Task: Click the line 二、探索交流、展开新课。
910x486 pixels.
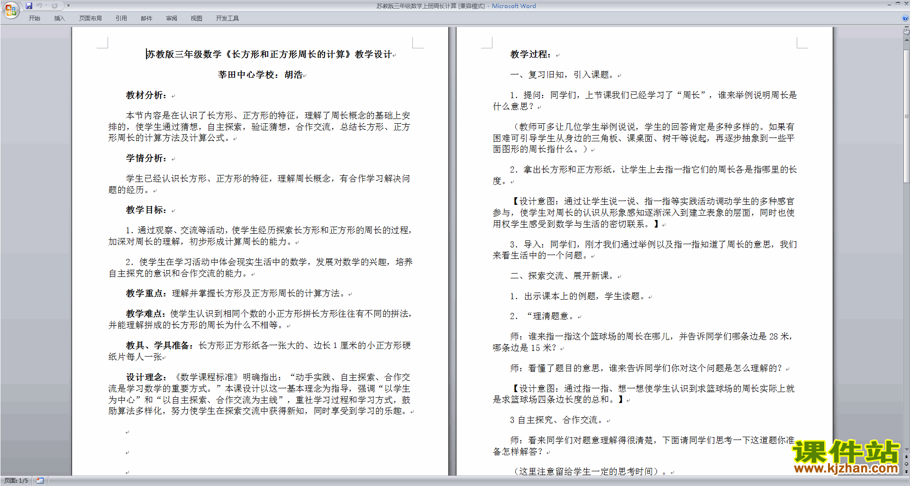Action: coord(562,275)
